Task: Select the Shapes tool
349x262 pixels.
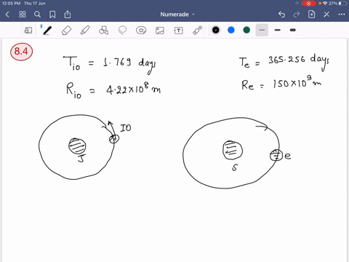Action: (104, 31)
